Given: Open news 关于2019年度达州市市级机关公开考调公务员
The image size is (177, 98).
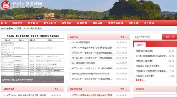Looking at the screenshot, I should tap(93, 48).
